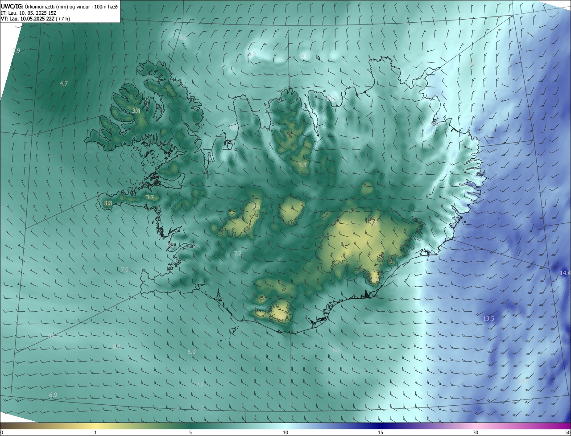Pick the dark navy color above the 15 tick
Viewport: 571px width, 436px height.
coord(381,426)
